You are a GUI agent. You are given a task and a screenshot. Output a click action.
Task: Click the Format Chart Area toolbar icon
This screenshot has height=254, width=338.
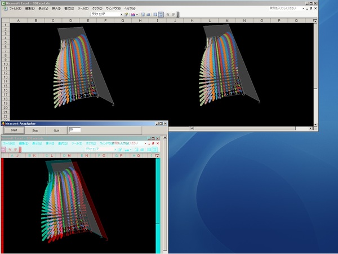pyautogui.click(x=126, y=14)
